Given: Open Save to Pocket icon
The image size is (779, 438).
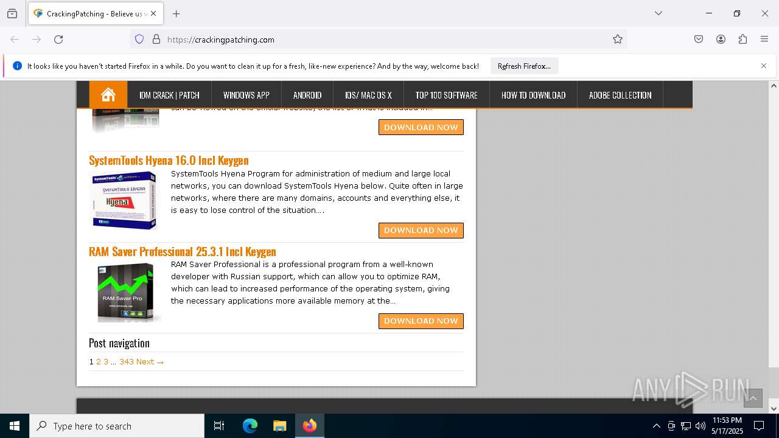Looking at the screenshot, I should pyautogui.click(x=699, y=39).
